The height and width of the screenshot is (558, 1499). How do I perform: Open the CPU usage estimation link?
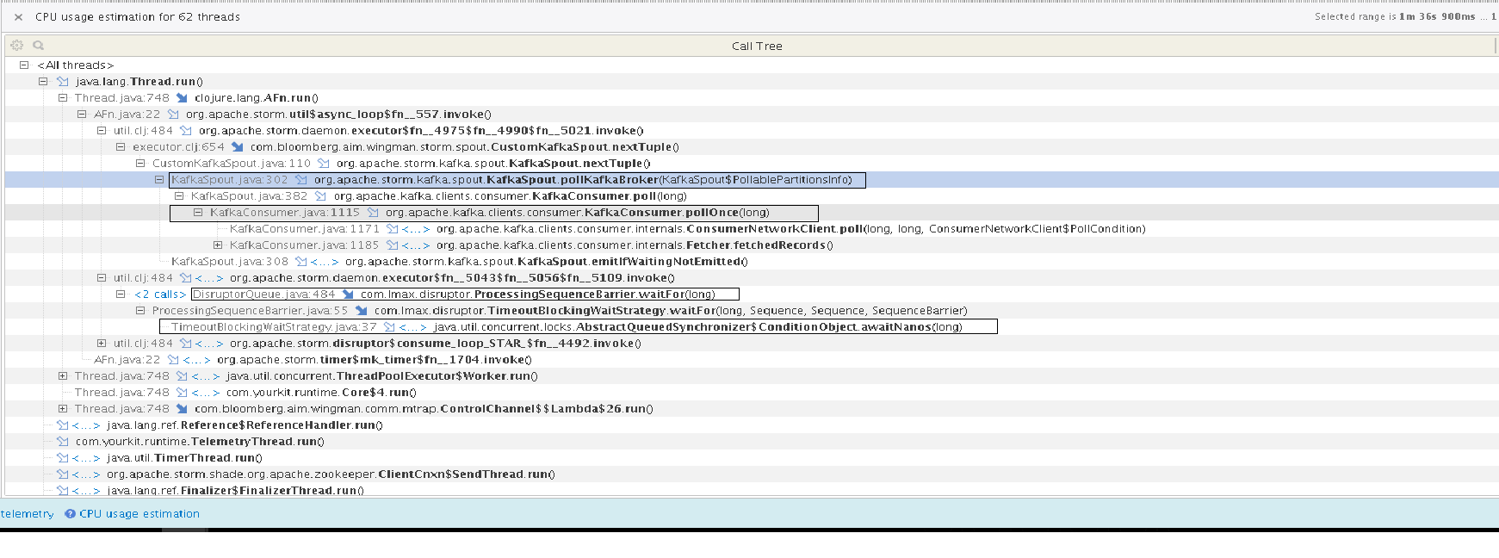tap(139, 514)
